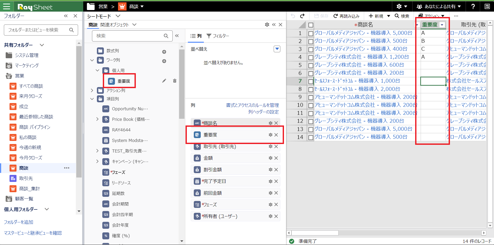Reload the sheet with 再読み込み
This screenshot has height=245, width=494.
pos(346,16)
